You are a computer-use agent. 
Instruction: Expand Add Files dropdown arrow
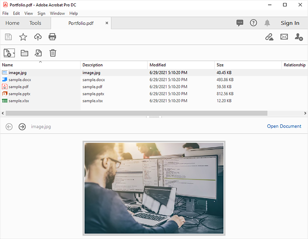(14, 53)
